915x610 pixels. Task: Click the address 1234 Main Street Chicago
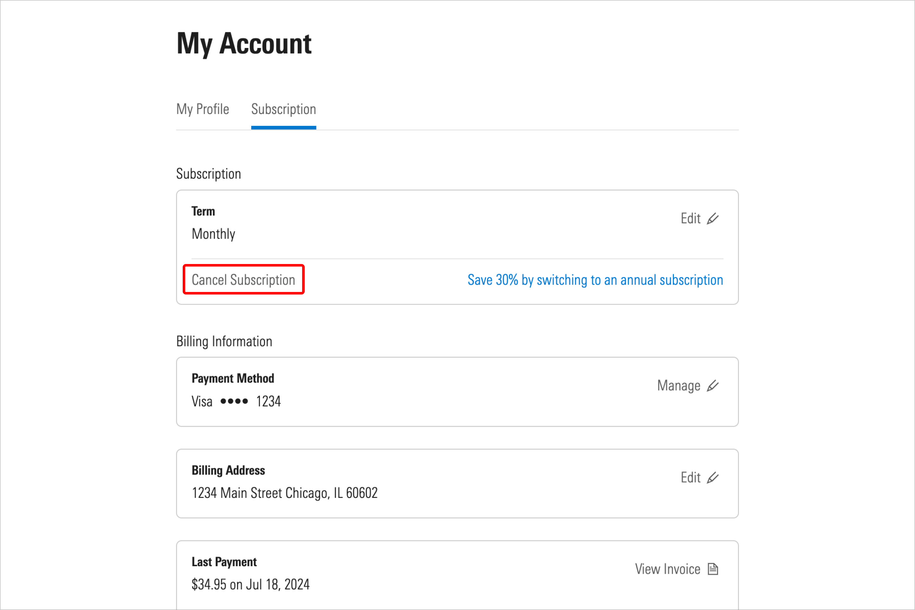(285, 493)
